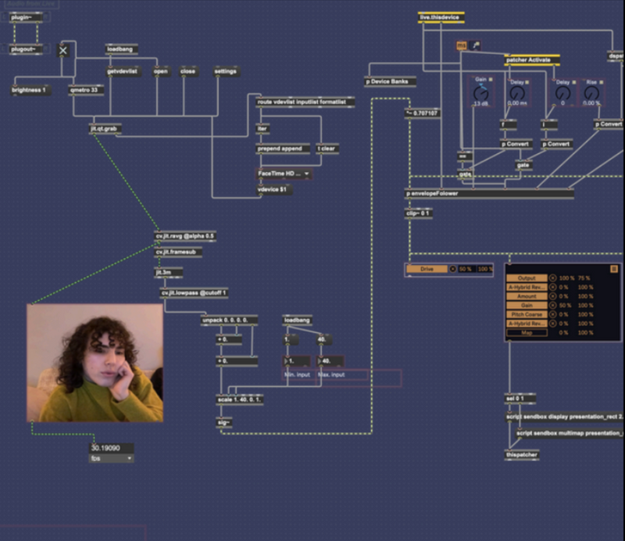Open the FaceTime HD camera dropdown
This screenshot has height=541, width=625.
coord(284,174)
